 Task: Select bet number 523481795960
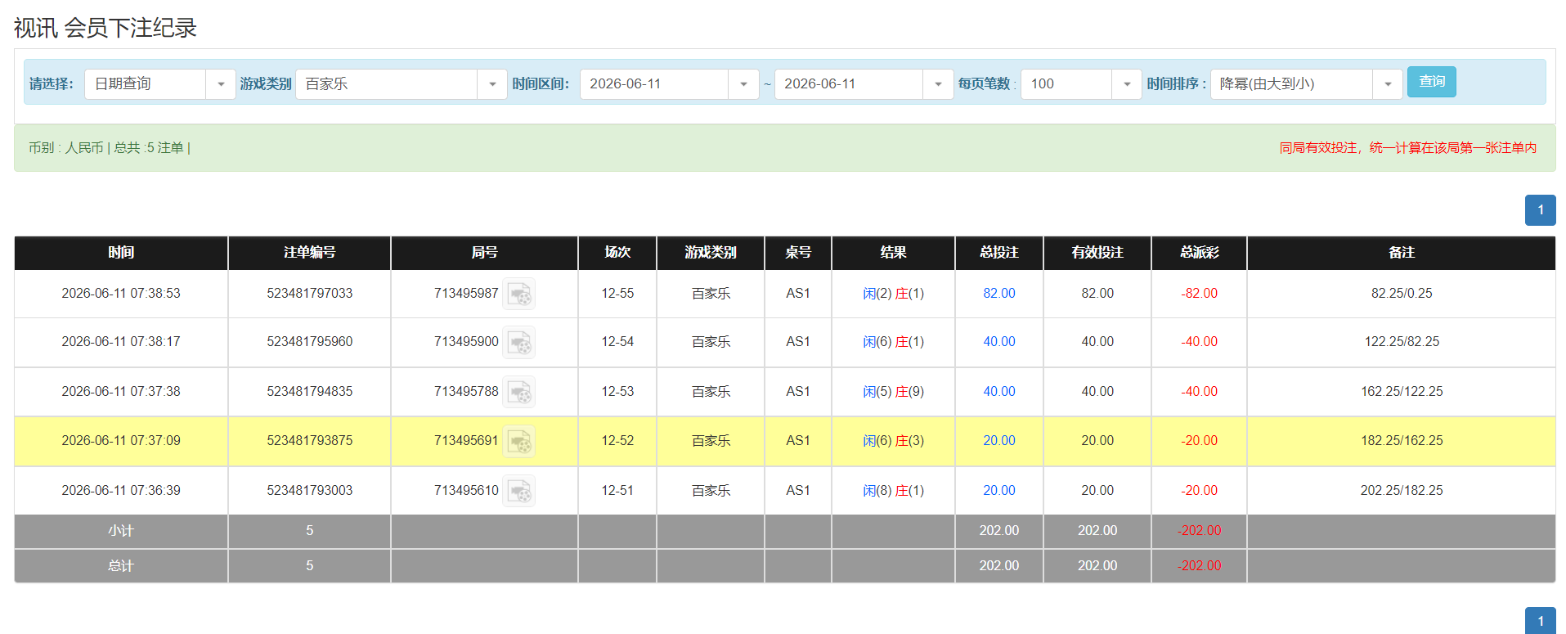[310, 342]
